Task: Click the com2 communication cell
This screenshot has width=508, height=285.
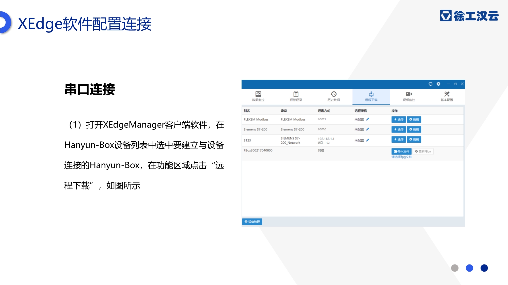Action: coord(322,129)
